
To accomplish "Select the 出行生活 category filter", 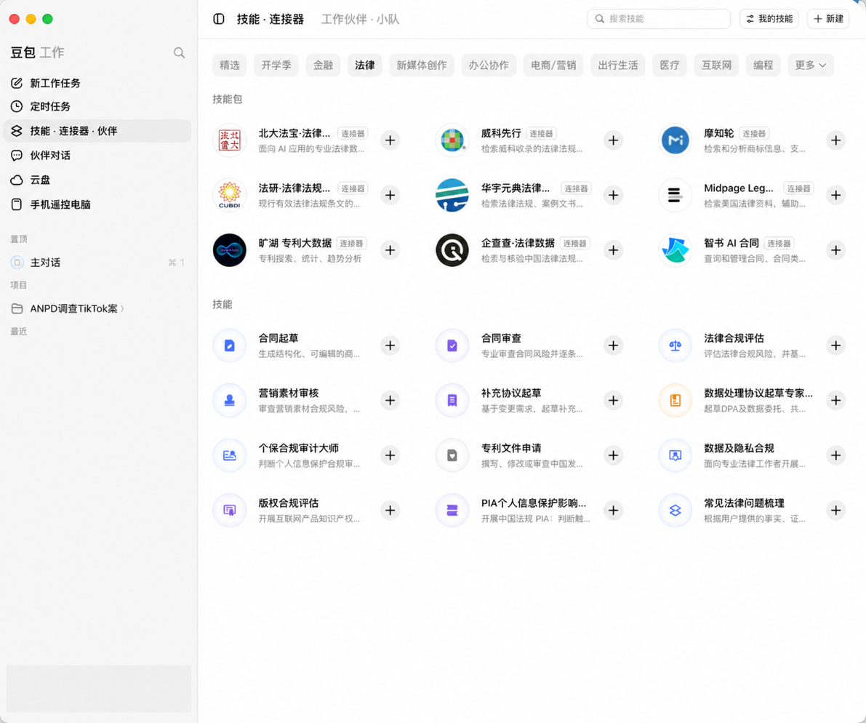I will pyautogui.click(x=617, y=65).
